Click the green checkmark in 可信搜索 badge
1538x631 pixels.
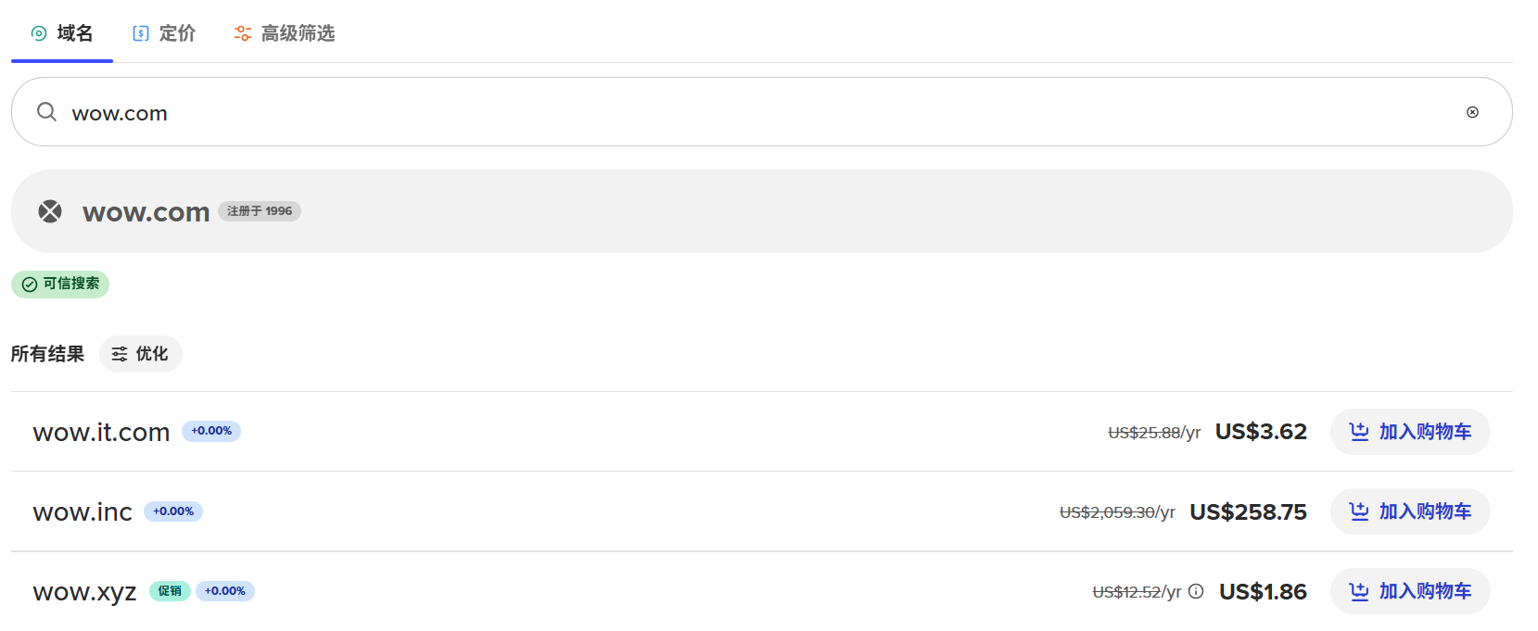[30, 284]
